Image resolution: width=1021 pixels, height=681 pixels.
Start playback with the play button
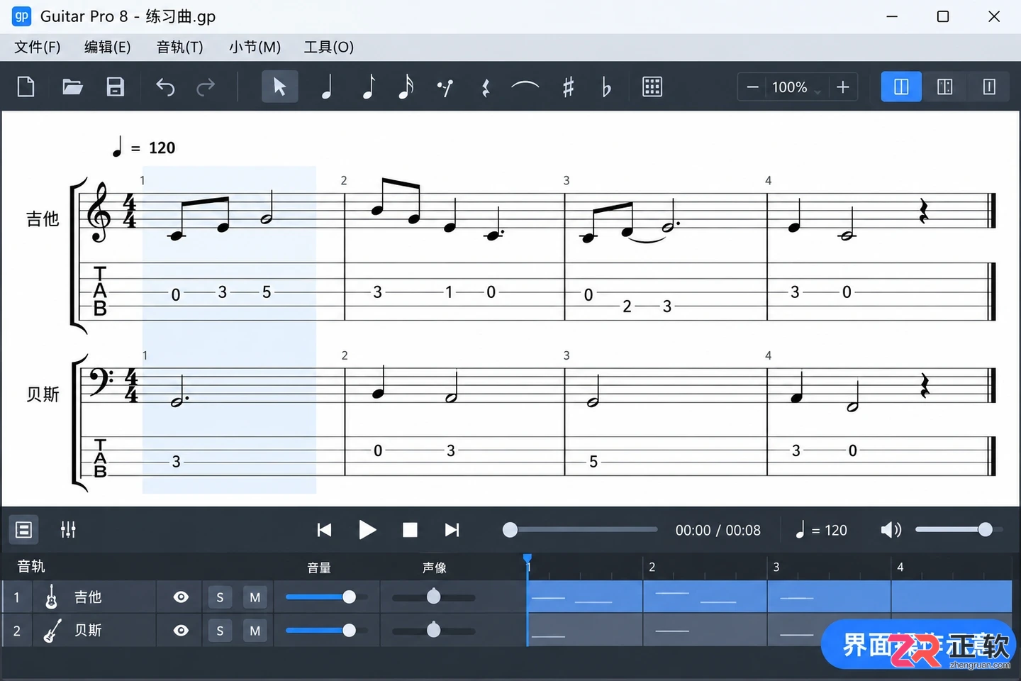point(367,530)
